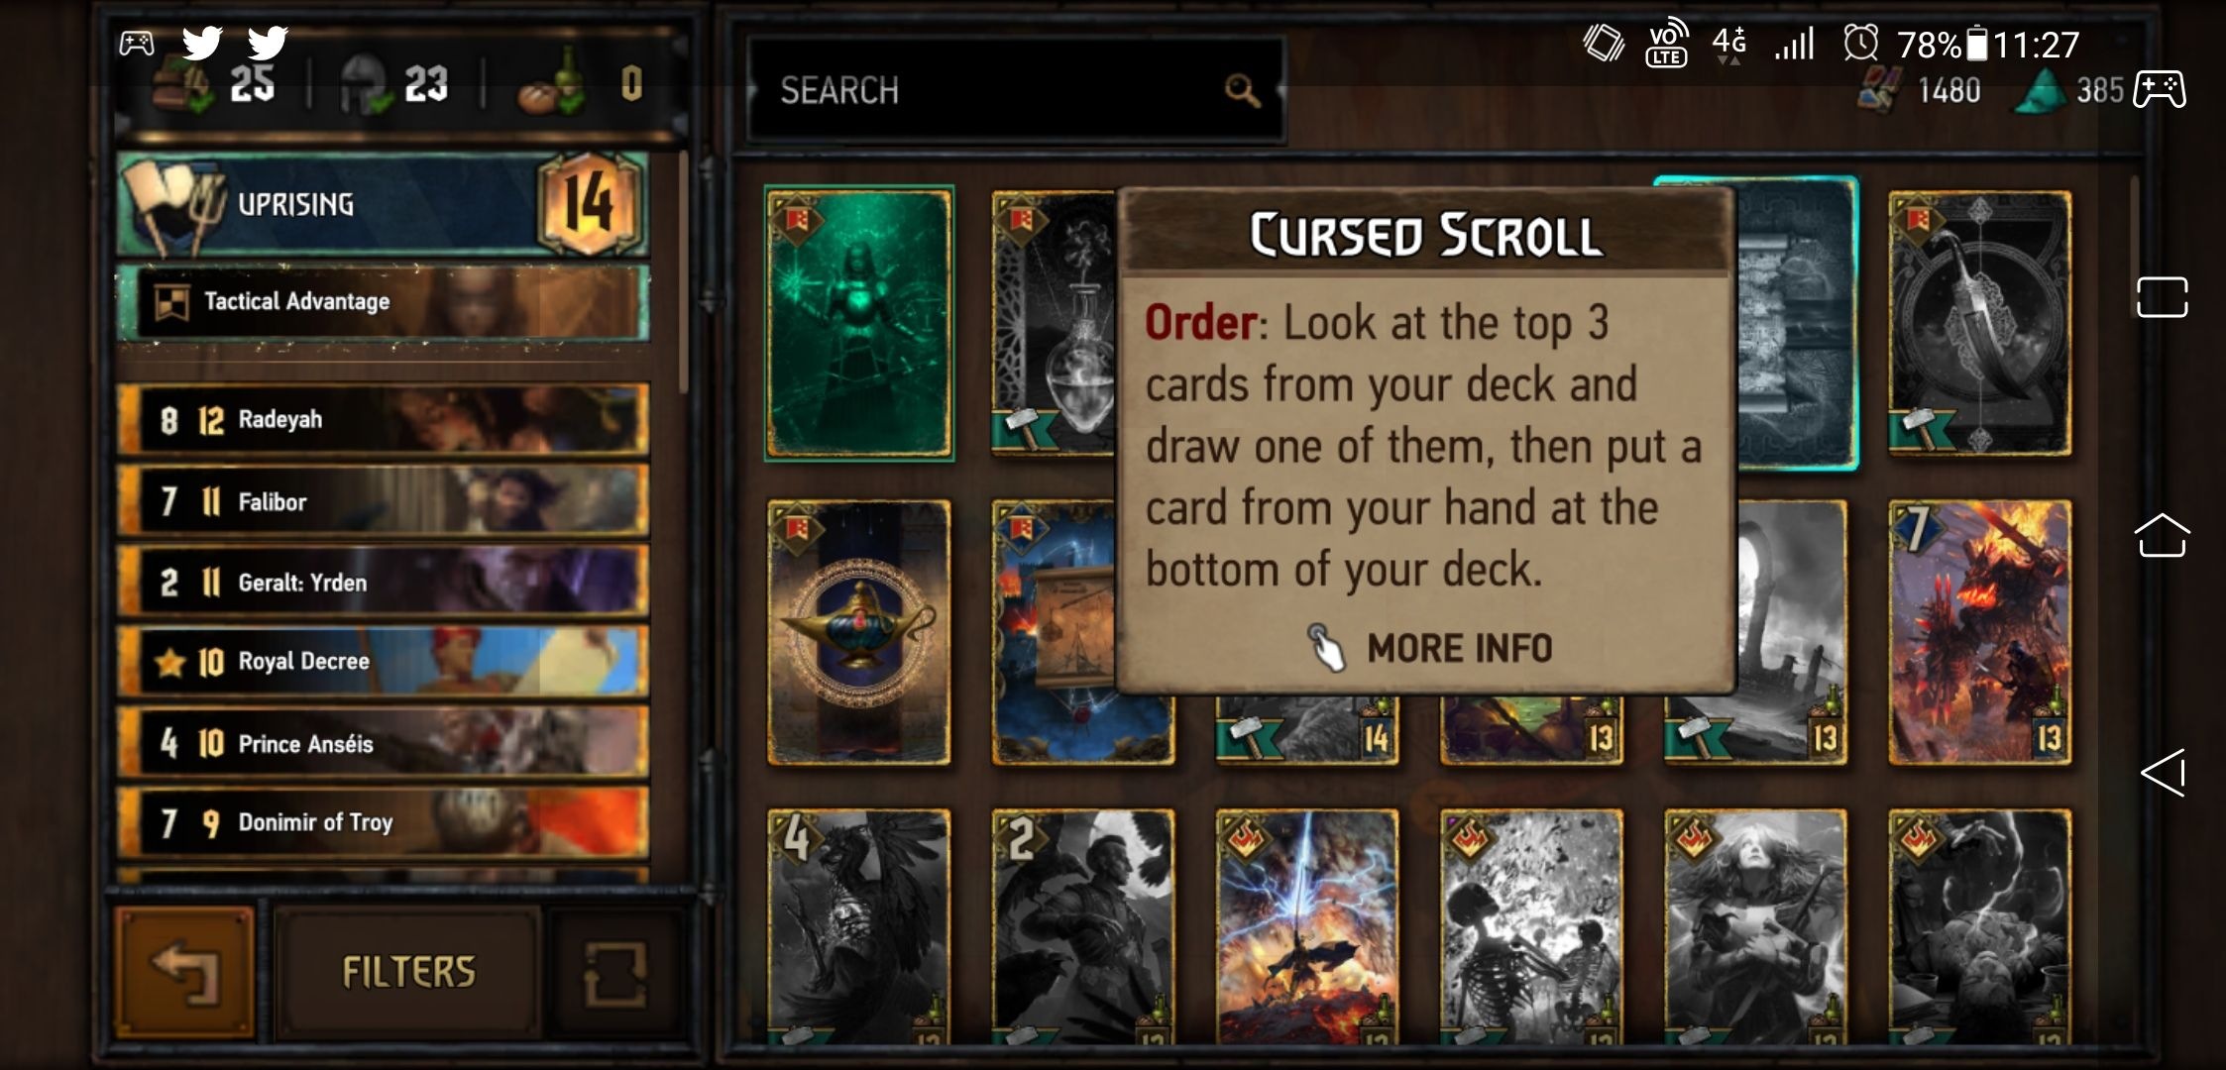
Task: Tap the orange back arrow button
Action: coord(185,971)
